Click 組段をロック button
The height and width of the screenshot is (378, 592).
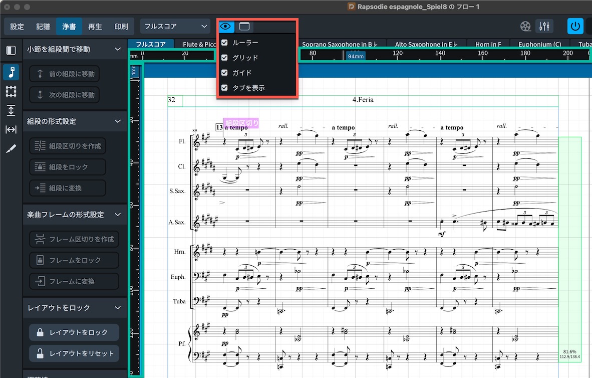[x=68, y=167]
